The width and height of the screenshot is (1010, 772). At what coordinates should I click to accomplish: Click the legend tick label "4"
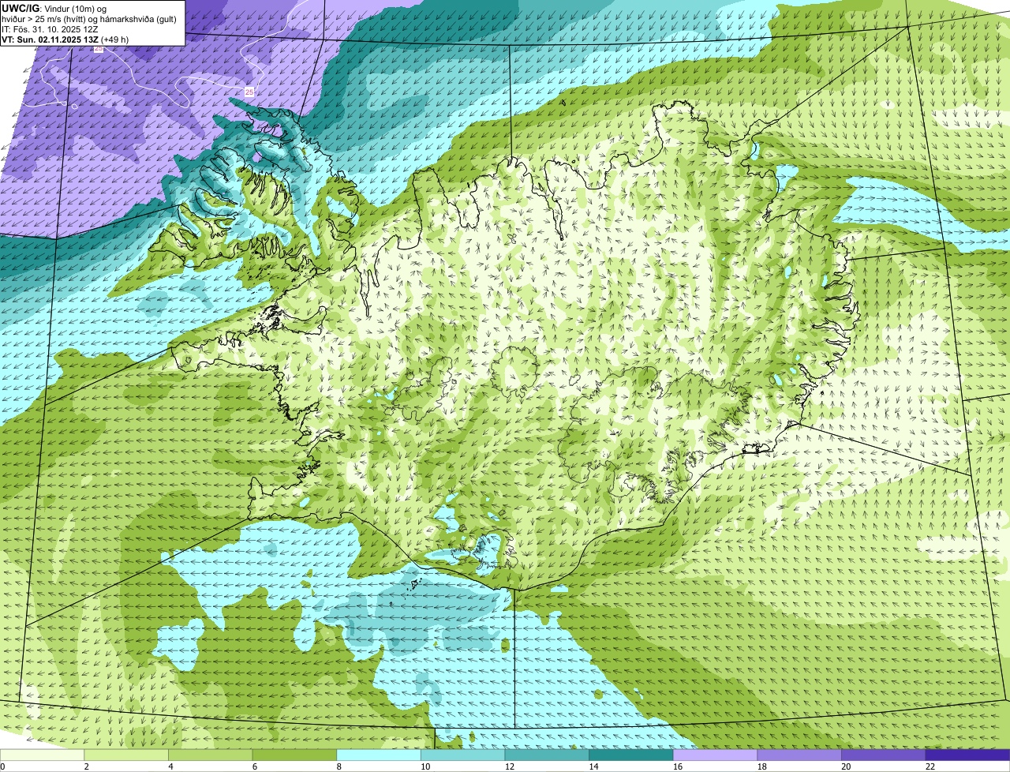pos(170,766)
